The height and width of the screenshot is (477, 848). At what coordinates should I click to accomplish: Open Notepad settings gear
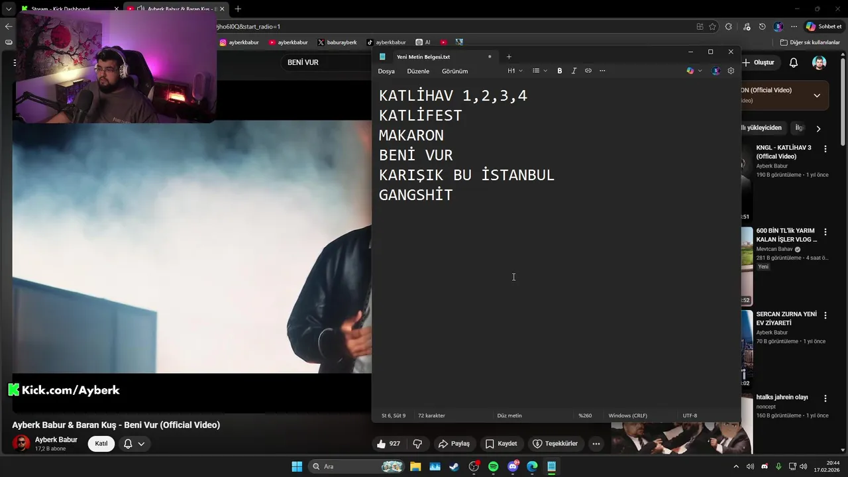click(x=731, y=71)
